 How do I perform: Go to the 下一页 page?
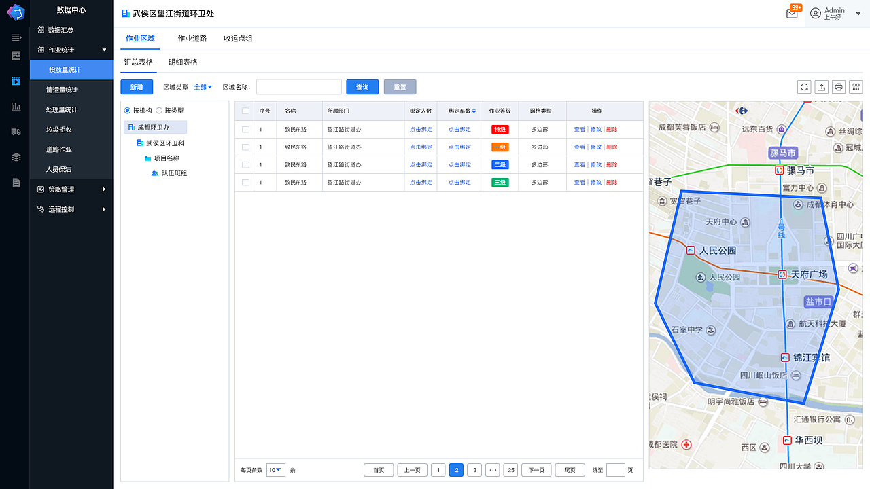(x=536, y=469)
